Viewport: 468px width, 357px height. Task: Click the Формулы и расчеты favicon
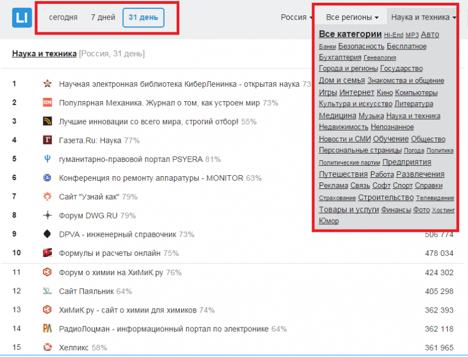tap(47, 253)
